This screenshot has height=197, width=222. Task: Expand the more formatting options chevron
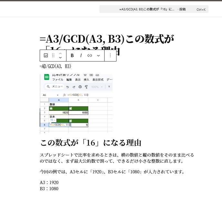click(98, 56)
